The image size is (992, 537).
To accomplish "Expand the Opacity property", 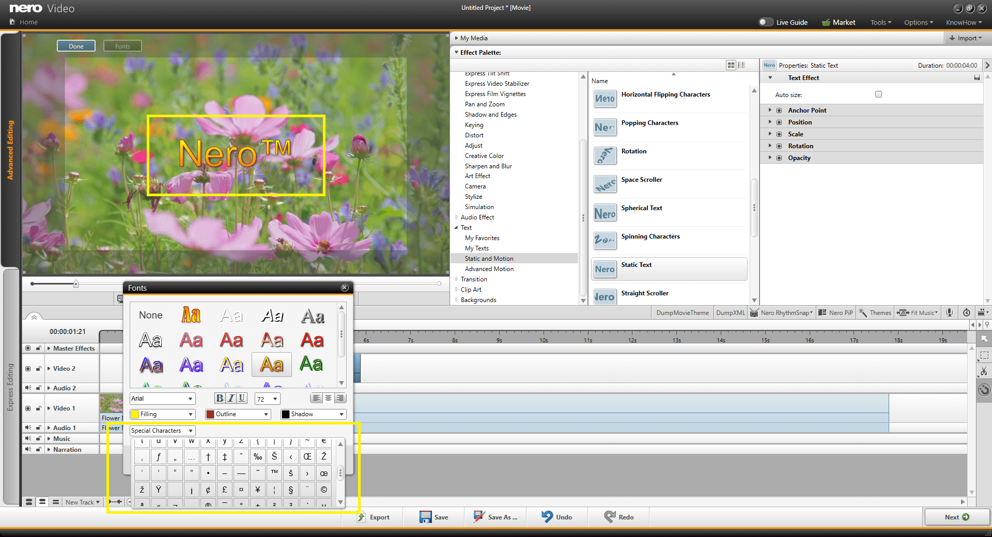I will pos(770,157).
